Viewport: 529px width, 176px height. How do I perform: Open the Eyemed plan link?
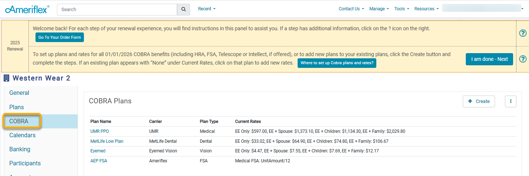click(x=98, y=151)
